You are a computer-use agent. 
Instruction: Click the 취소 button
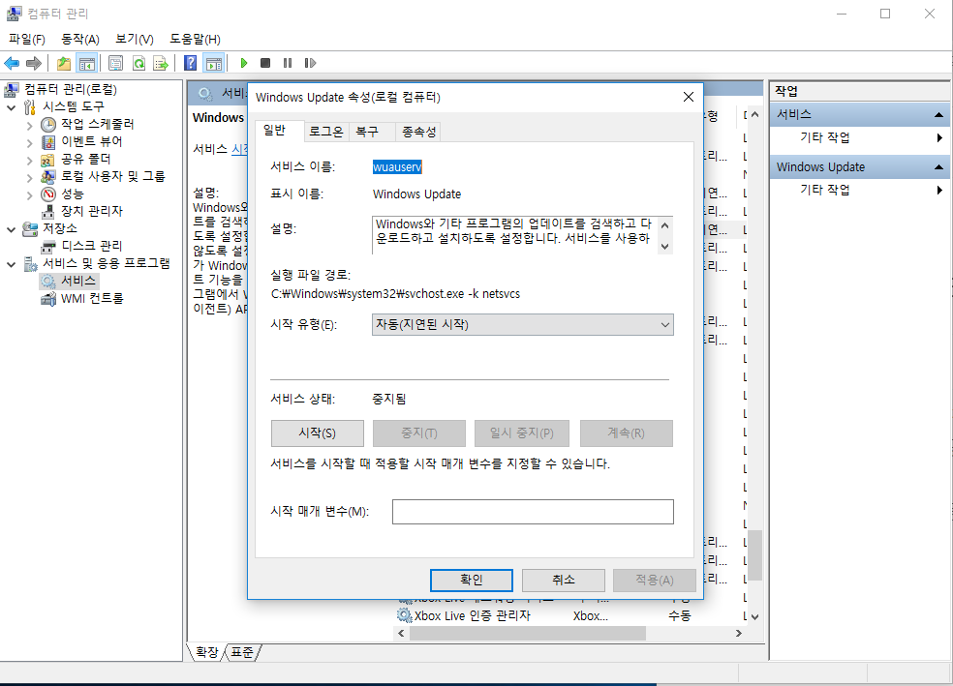(x=564, y=581)
